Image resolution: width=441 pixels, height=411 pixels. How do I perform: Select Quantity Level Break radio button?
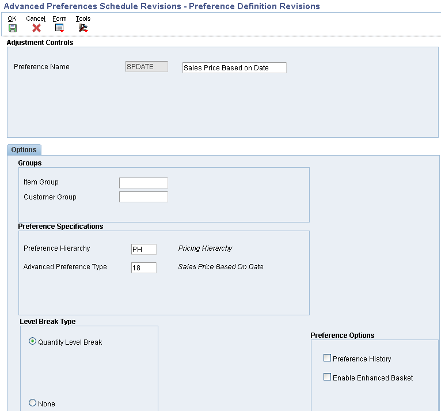tap(33, 341)
